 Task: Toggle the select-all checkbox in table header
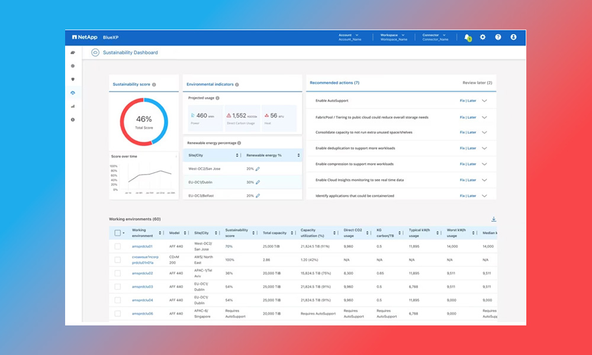point(117,233)
